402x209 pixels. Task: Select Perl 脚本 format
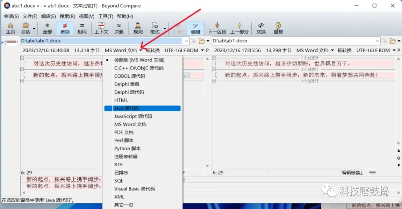click(143, 140)
